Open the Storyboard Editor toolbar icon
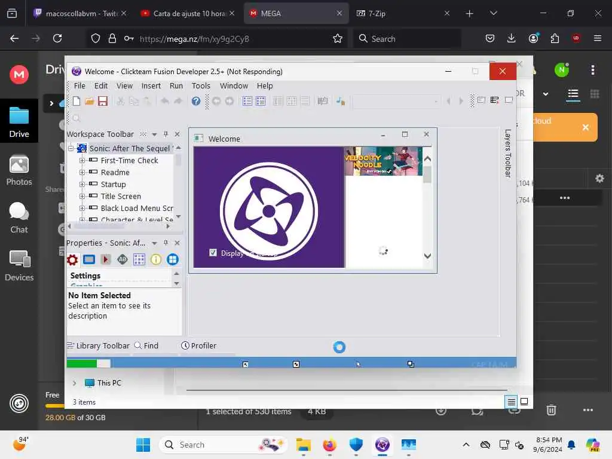Screen dimensions: 612x459 coord(247,101)
